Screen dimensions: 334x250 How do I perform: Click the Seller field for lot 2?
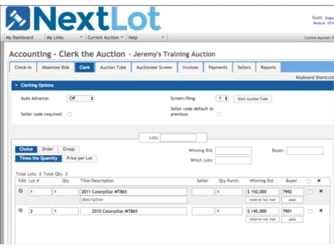tap(203, 211)
